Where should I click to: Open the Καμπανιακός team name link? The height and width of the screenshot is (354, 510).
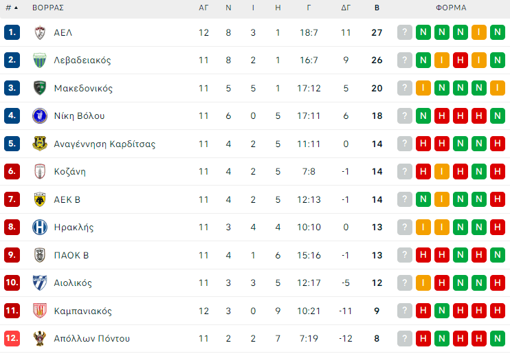[x=83, y=311]
